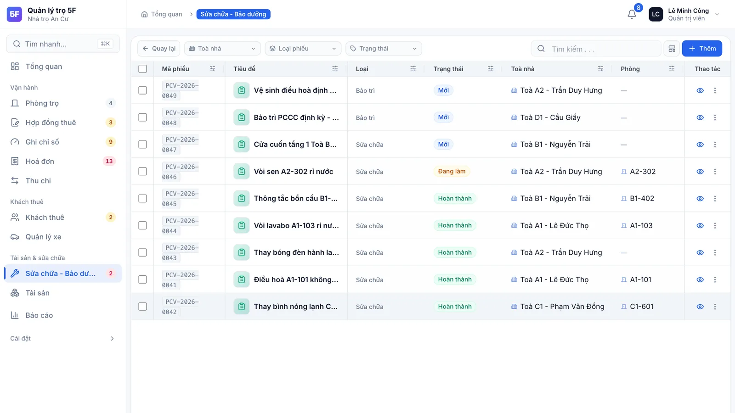
Task: Click the Đang làm status badge
Action: 452,172
